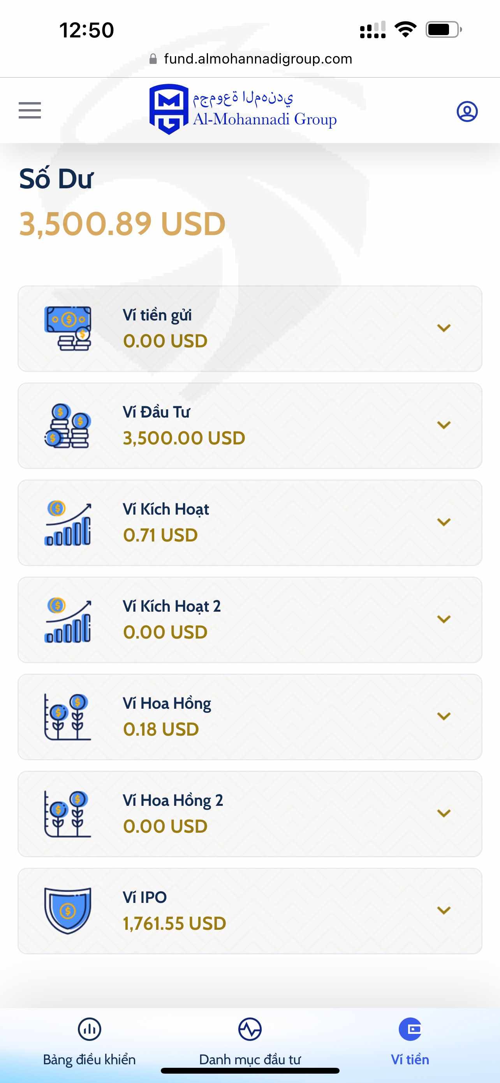Tap the Ví Kích Hoạt 2 chart icon
The image size is (500, 1083).
point(68,620)
